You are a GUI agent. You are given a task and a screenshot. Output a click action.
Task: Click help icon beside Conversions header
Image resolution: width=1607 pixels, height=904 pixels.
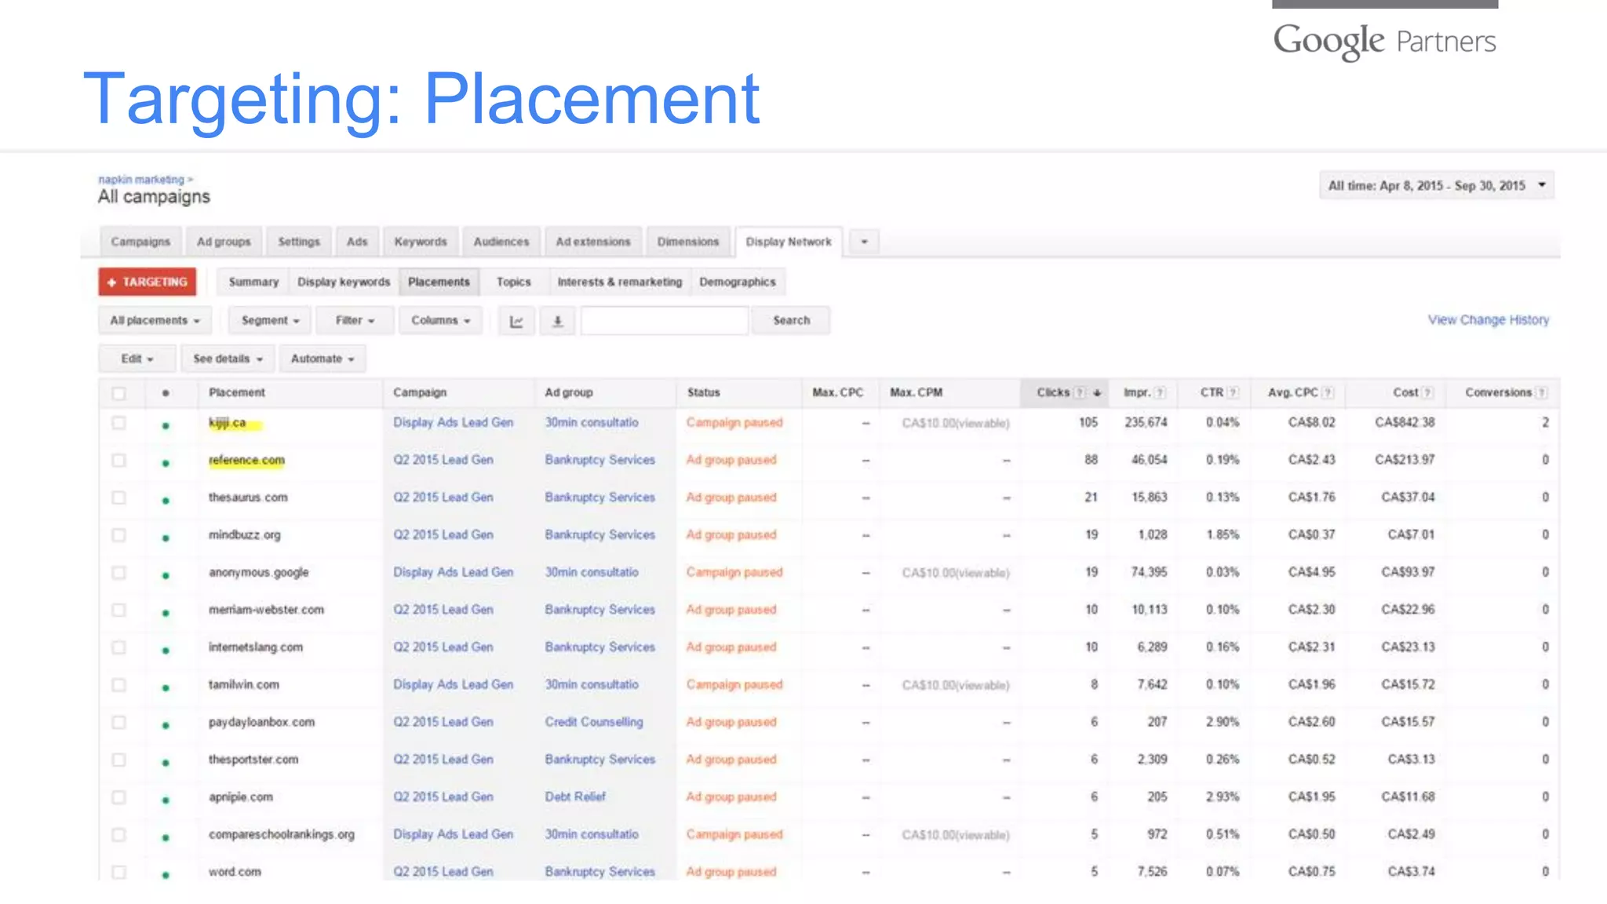click(1541, 392)
